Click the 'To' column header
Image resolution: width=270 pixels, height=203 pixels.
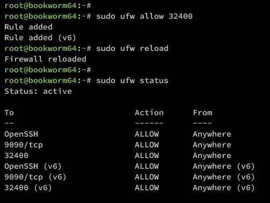pyautogui.click(x=9, y=112)
